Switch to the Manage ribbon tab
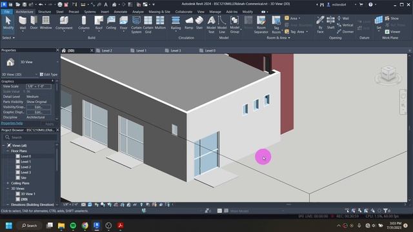Screen dimensions: 413x232 (215, 12)
